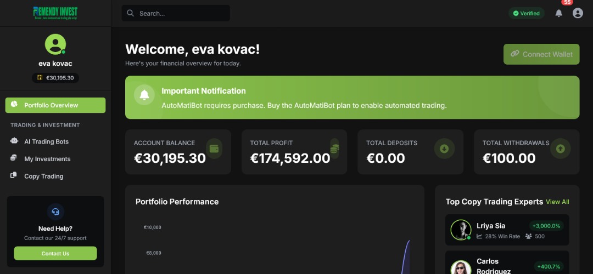This screenshot has width=593, height=274.
Task: Follow the View All experts link
Action: pyautogui.click(x=557, y=202)
